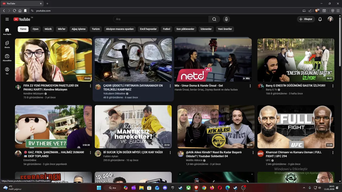Open a new browser tab
Image resolution: width=342 pixels, height=192 pixels.
tap(47, 3)
